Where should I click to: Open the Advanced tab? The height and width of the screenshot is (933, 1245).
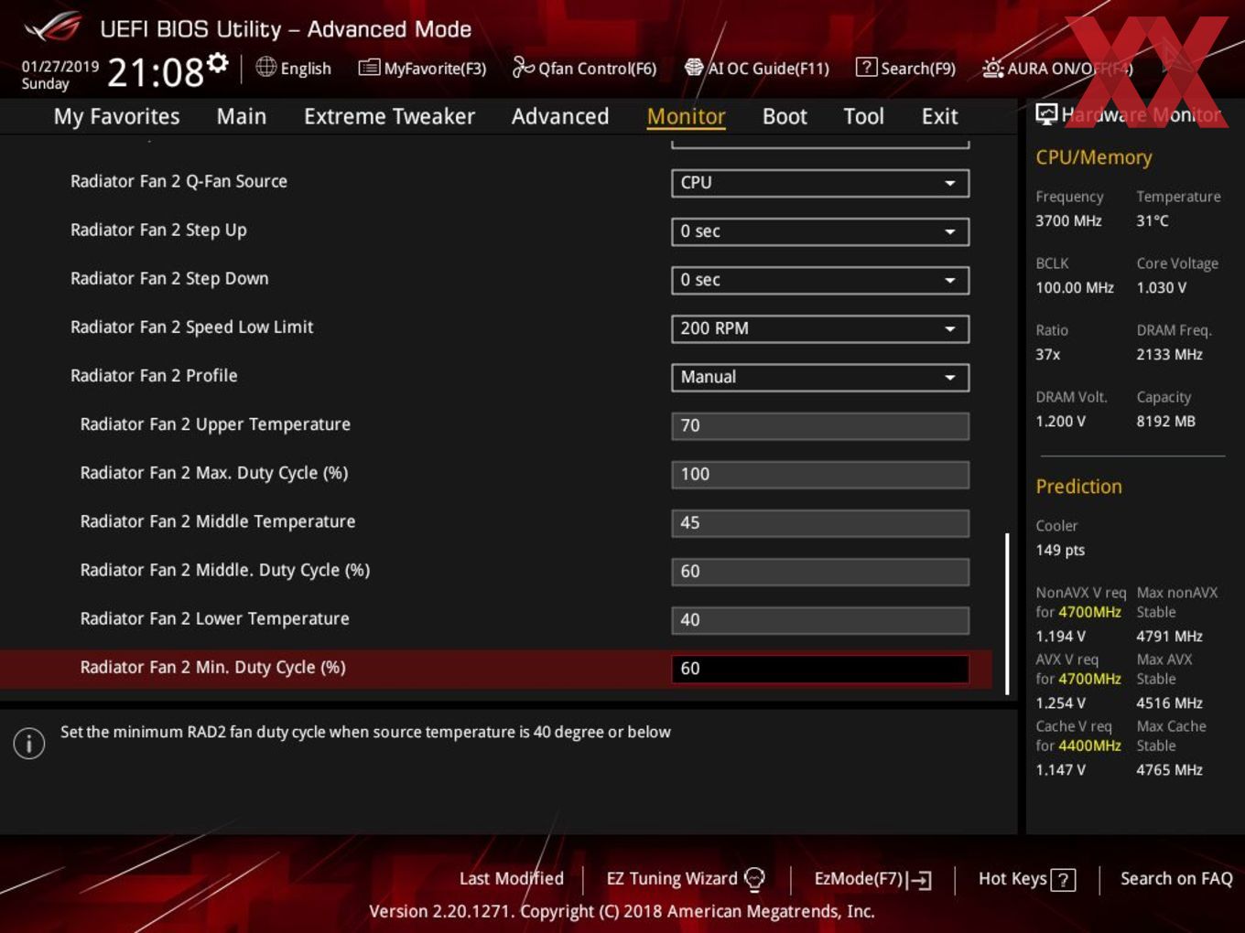pos(560,116)
